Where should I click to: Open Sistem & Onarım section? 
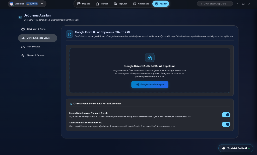tap(38, 55)
